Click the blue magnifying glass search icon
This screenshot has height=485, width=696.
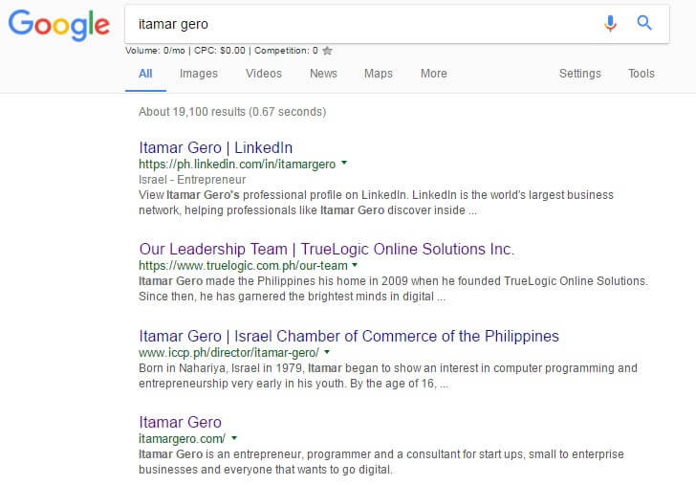point(644,23)
